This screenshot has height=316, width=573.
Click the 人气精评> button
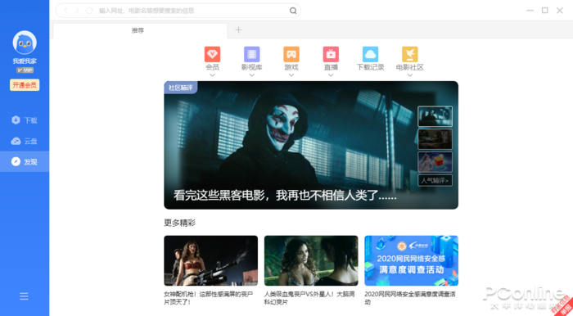pyautogui.click(x=435, y=180)
